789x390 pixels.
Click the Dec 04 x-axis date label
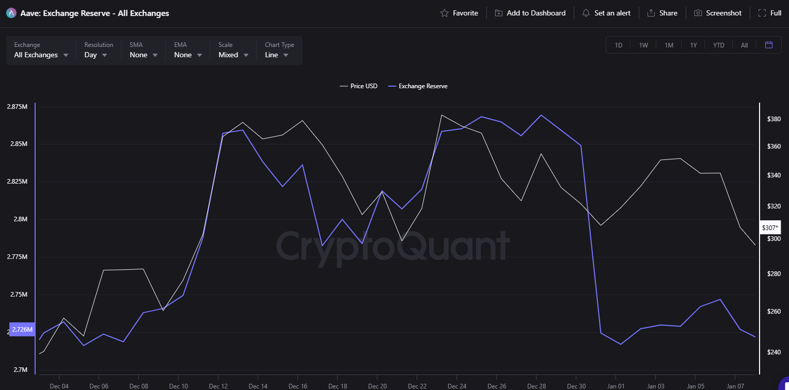(x=59, y=386)
